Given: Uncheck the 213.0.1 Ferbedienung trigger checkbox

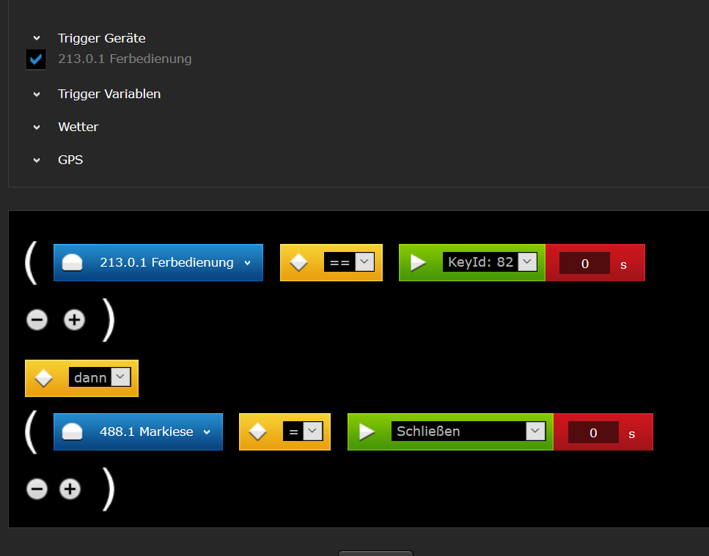Looking at the screenshot, I should tap(36, 59).
